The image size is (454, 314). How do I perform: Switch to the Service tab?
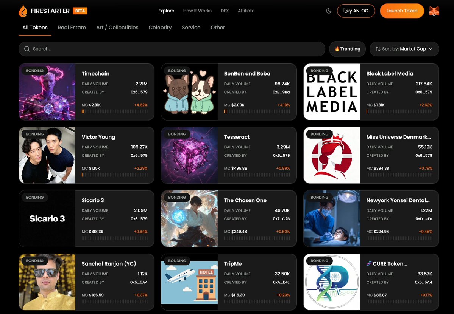point(191,28)
